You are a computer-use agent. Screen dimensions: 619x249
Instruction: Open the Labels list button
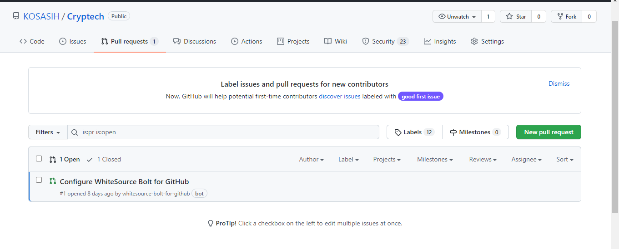[414, 132]
